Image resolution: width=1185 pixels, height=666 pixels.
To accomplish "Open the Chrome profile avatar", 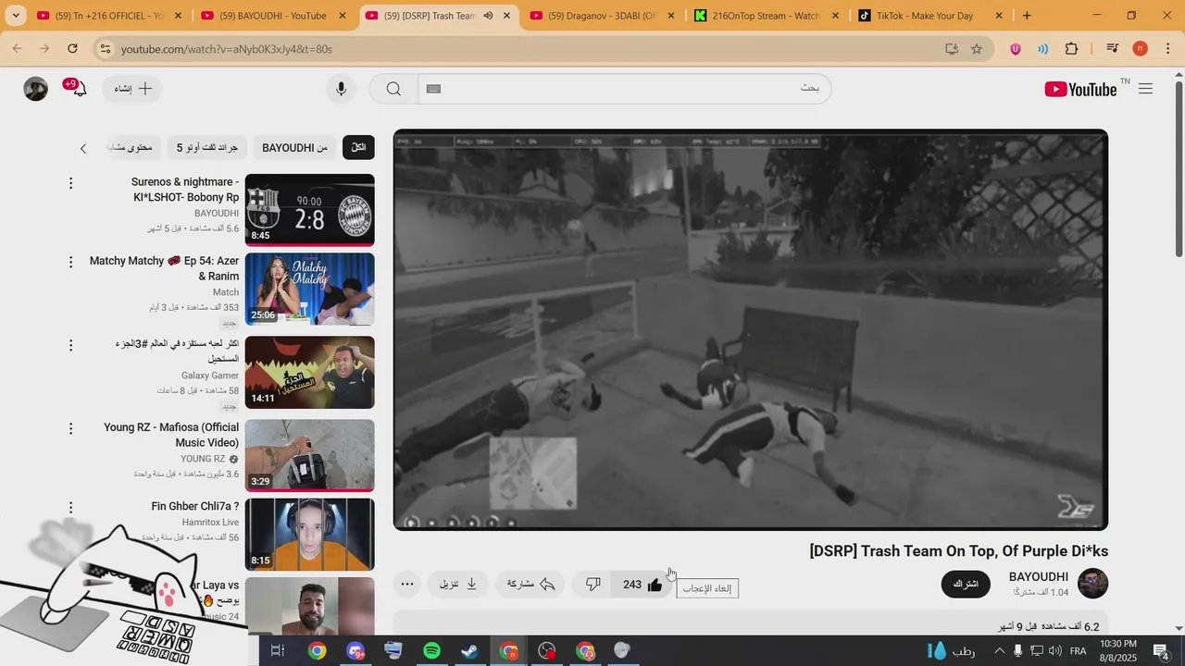I will point(1141,49).
